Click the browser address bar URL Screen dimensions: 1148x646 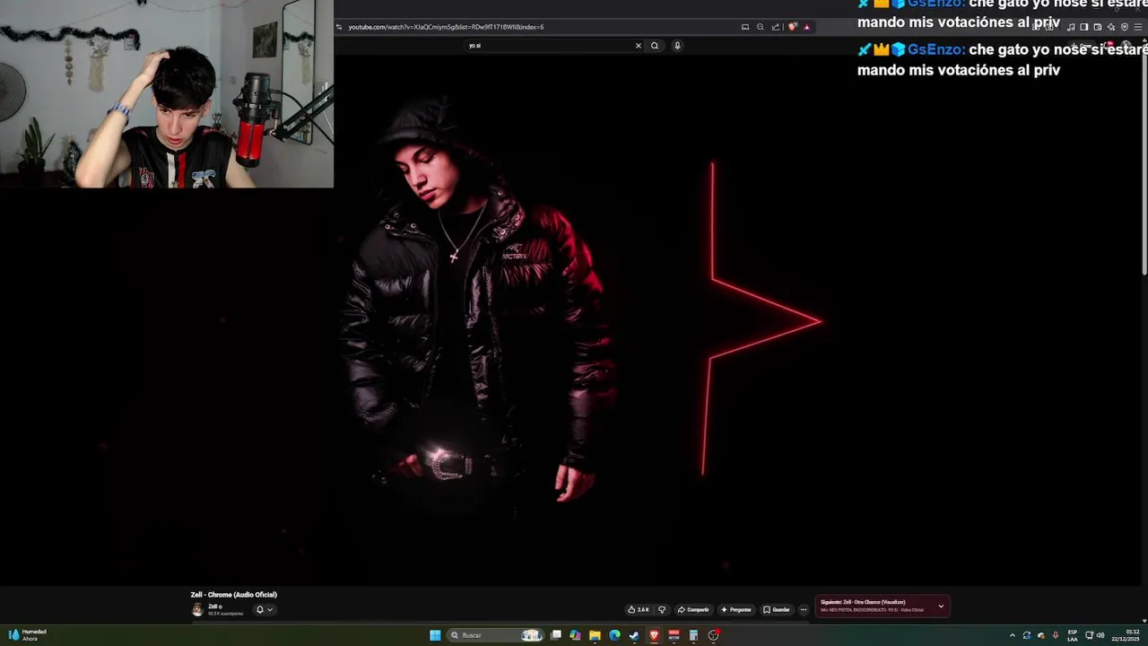[446, 27]
